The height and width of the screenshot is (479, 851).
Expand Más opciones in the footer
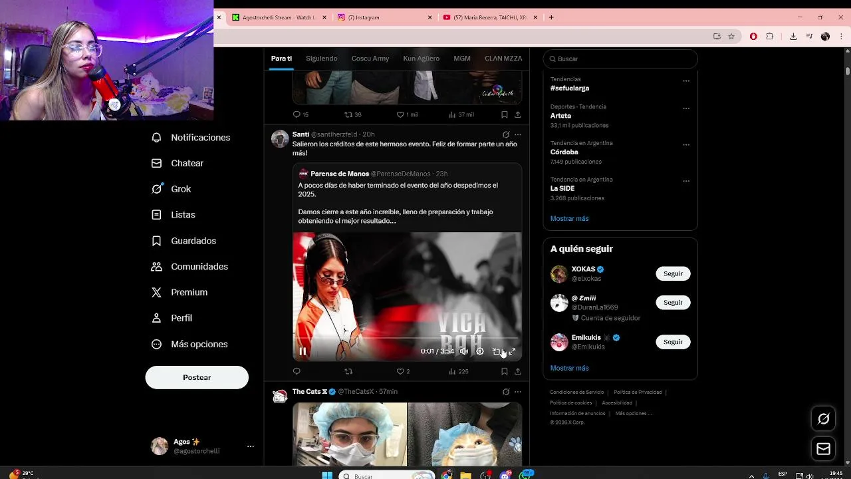(x=633, y=413)
